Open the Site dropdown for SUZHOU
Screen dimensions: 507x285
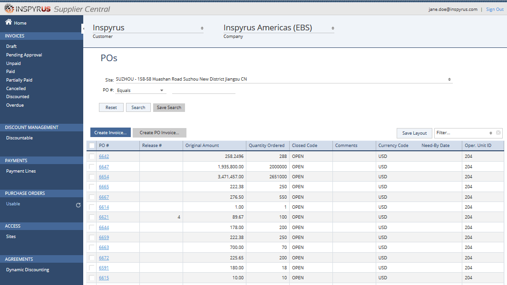[x=284, y=79]
